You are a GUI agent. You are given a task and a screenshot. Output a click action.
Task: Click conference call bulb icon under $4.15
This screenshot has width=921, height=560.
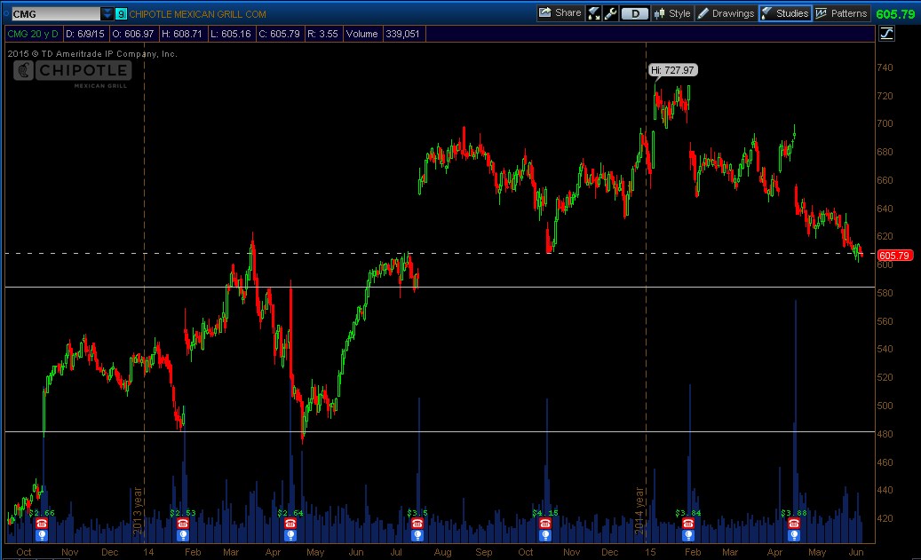[x=545, y=535]
